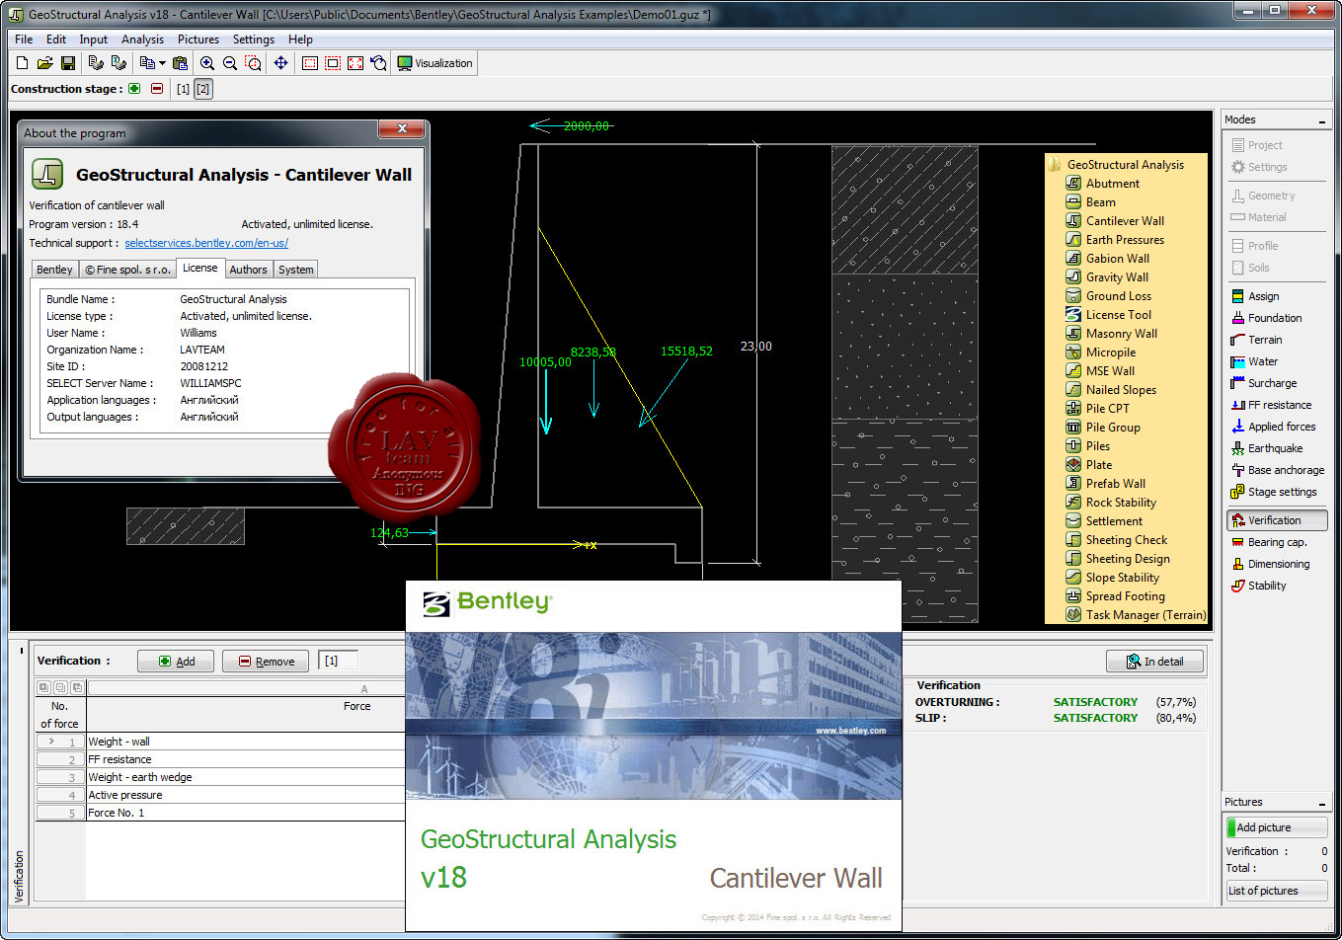Switch to the System tab
The height and width of the screenshot is (940, 1342).
[x=295, y=270]
